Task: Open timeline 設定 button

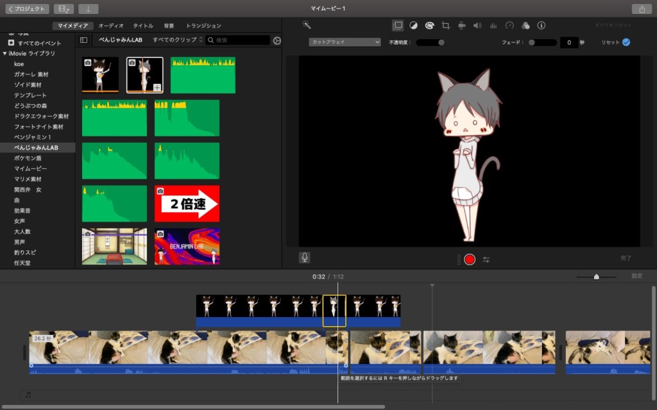Action: click(637, 276)
